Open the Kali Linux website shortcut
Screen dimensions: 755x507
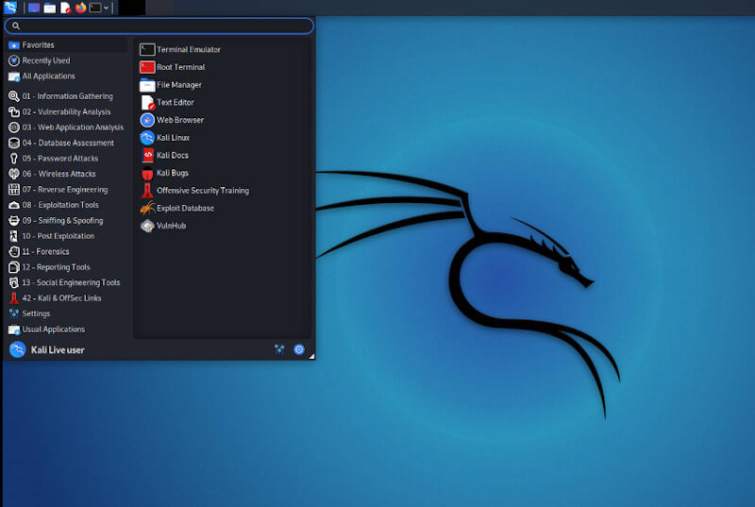[x=223, y=138]
